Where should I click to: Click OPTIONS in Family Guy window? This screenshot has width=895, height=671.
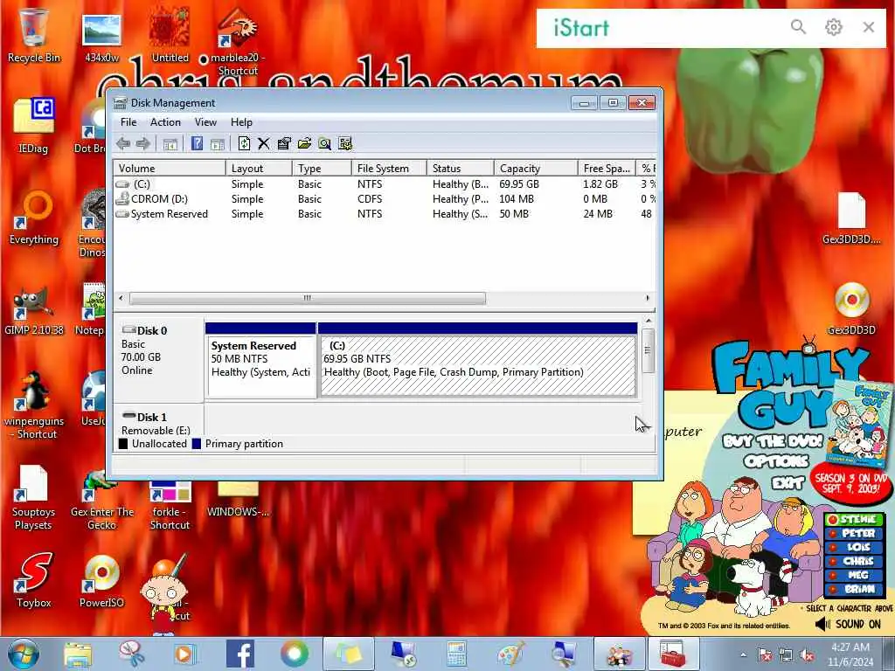coord(776,461)
